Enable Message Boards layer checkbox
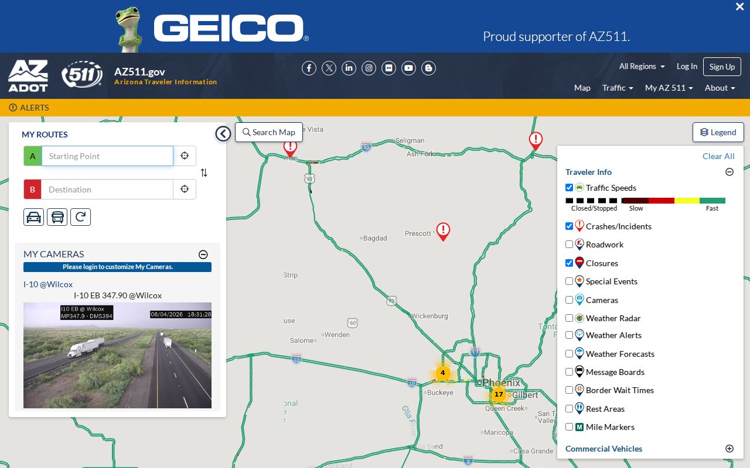 [x=569, y=371]
